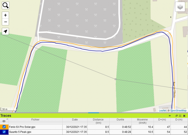The image size is (188, 135).
Task: Open the OpenStreetMap attribution link
Action: click(x=178, y=111)
